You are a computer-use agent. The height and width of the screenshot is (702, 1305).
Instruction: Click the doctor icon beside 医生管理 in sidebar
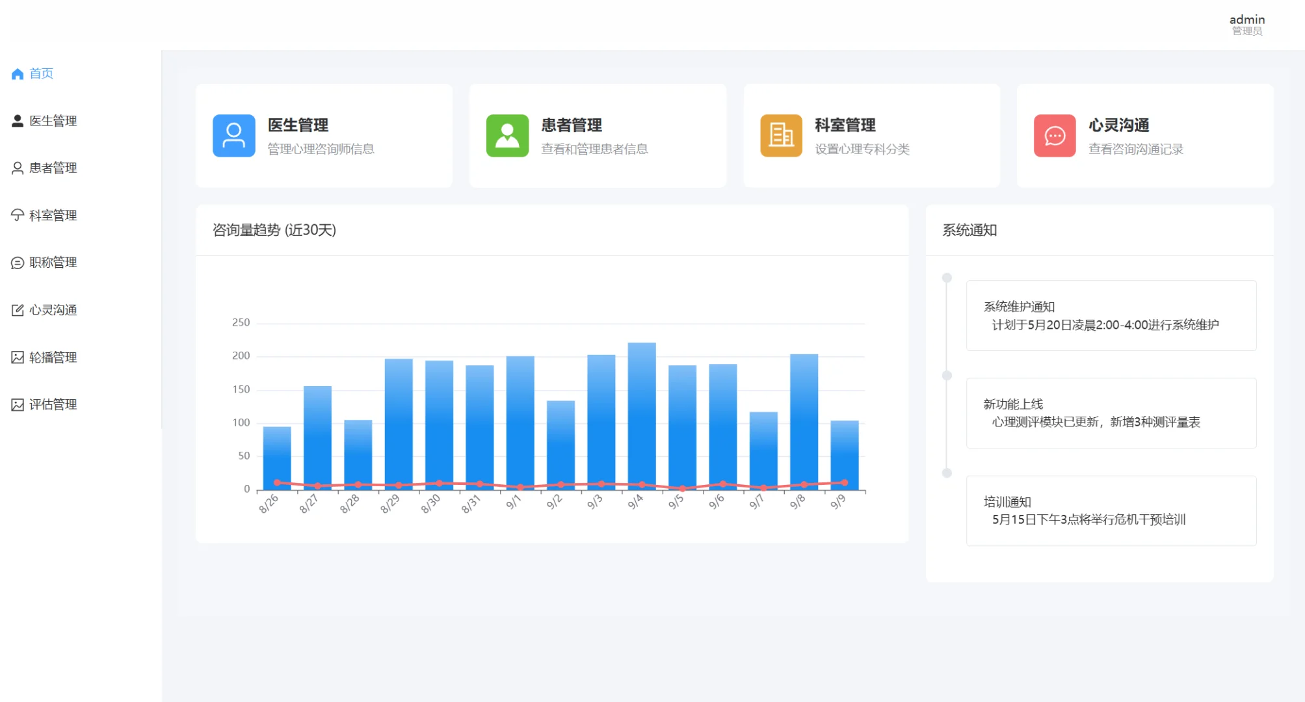coord(16,120)
